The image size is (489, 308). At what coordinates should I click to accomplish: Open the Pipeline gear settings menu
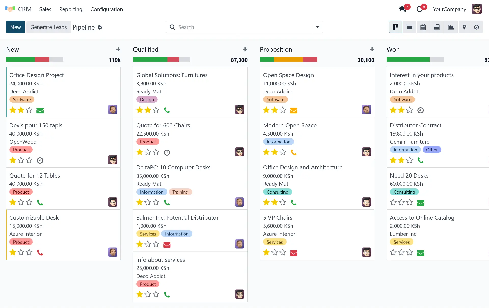tap(100, 27)
